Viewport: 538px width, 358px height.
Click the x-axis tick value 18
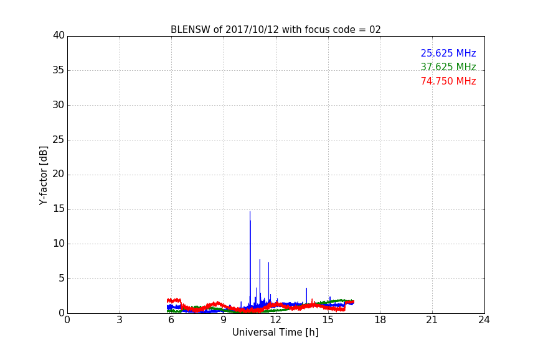click(x=380, y=320)
